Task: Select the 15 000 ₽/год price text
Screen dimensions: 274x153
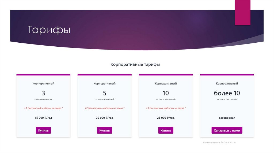Action: point(43,118)
